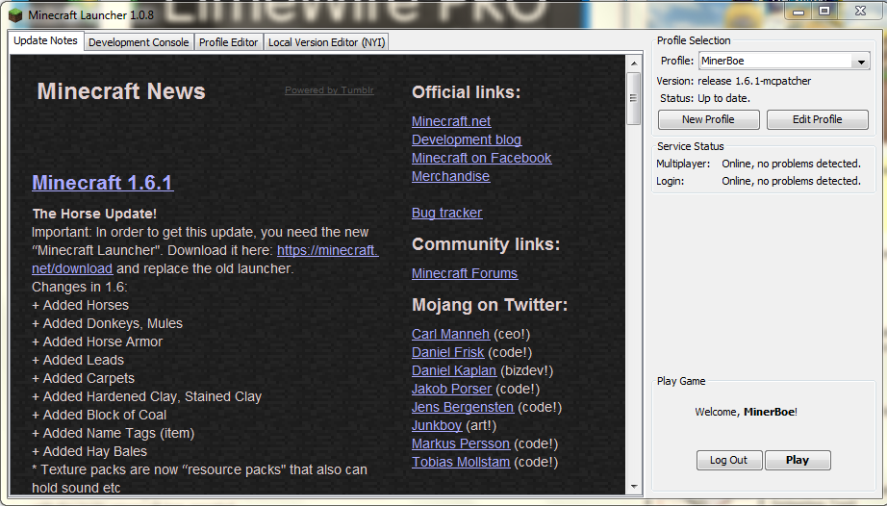The width and height of the screenshot is (887, 506).
Task: Open the Minecraft.net official link
Action: click(x=451, y=121)
